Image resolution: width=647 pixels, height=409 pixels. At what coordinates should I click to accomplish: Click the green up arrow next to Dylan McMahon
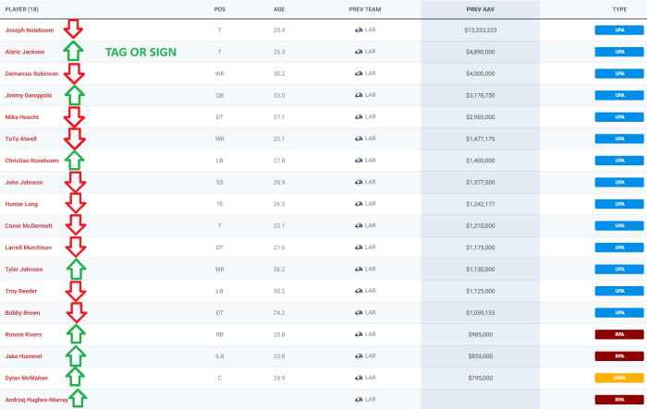pos(76,377)
